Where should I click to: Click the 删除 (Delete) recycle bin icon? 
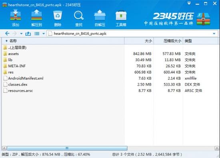tap(58, 18)
